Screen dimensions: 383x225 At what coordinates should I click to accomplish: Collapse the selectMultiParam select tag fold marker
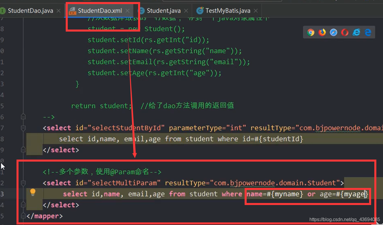tap(23, 183)
